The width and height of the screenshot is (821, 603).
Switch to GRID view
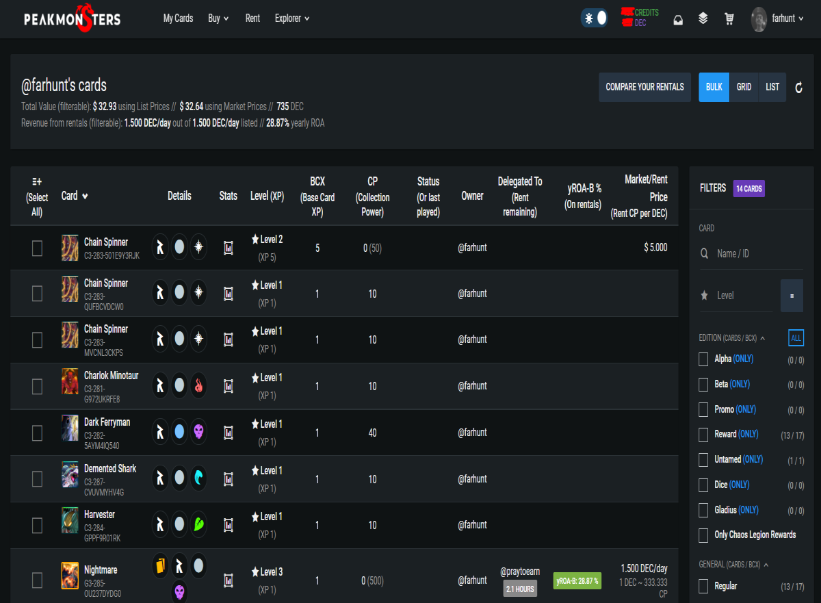tap(744, 87)
